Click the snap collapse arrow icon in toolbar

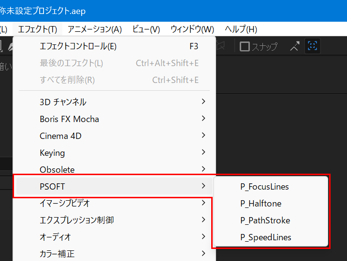(x=295, y=46)
